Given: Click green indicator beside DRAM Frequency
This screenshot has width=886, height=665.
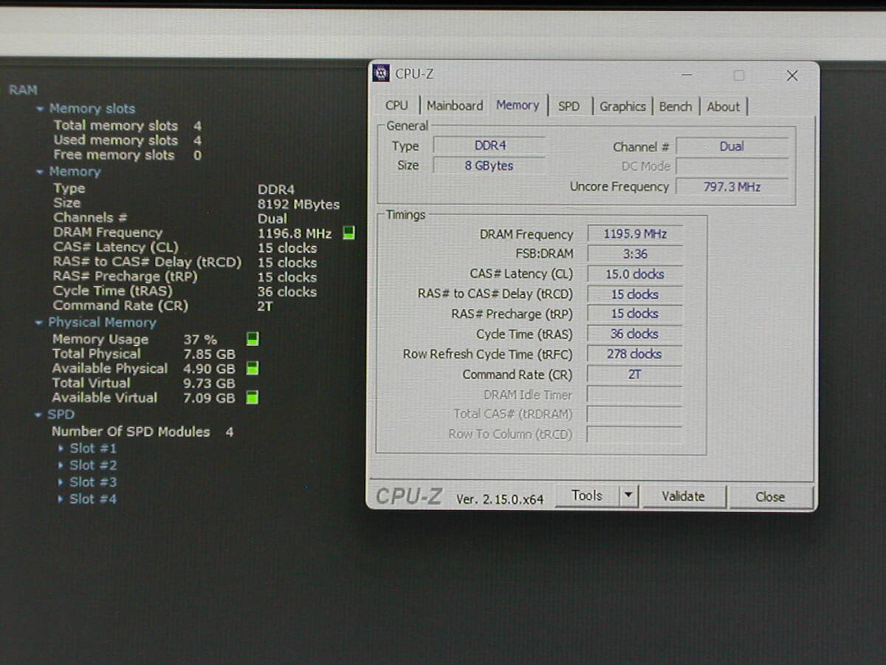Looking at the screenshot, I should pos(348,233).
